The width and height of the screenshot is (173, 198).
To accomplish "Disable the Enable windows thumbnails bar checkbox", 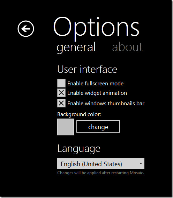I will click(x=61, y=103).
